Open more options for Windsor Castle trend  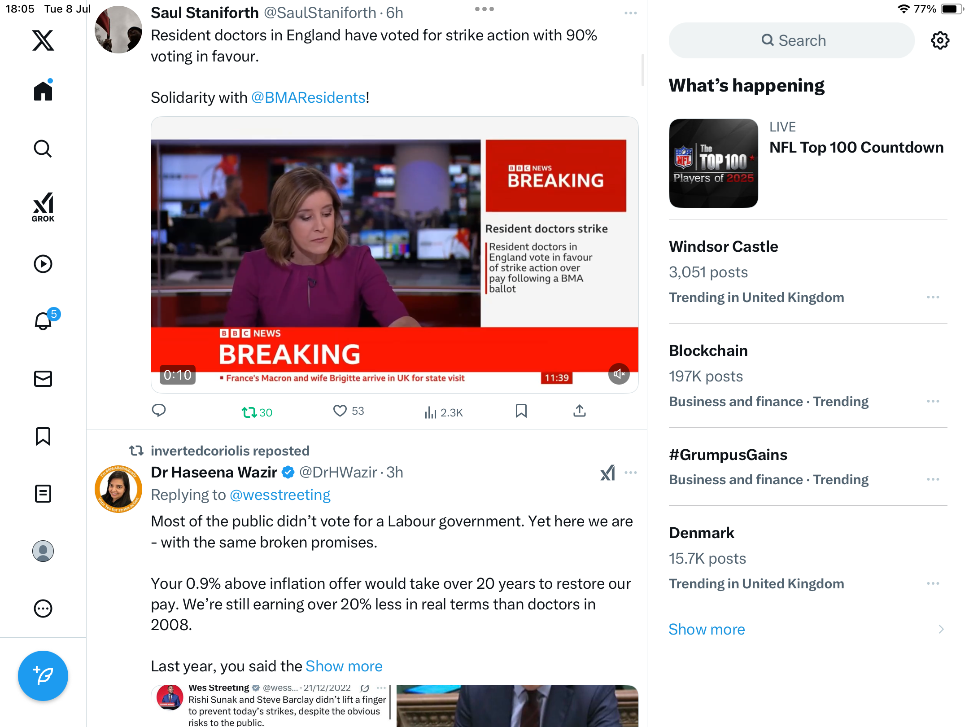[933, 297]
